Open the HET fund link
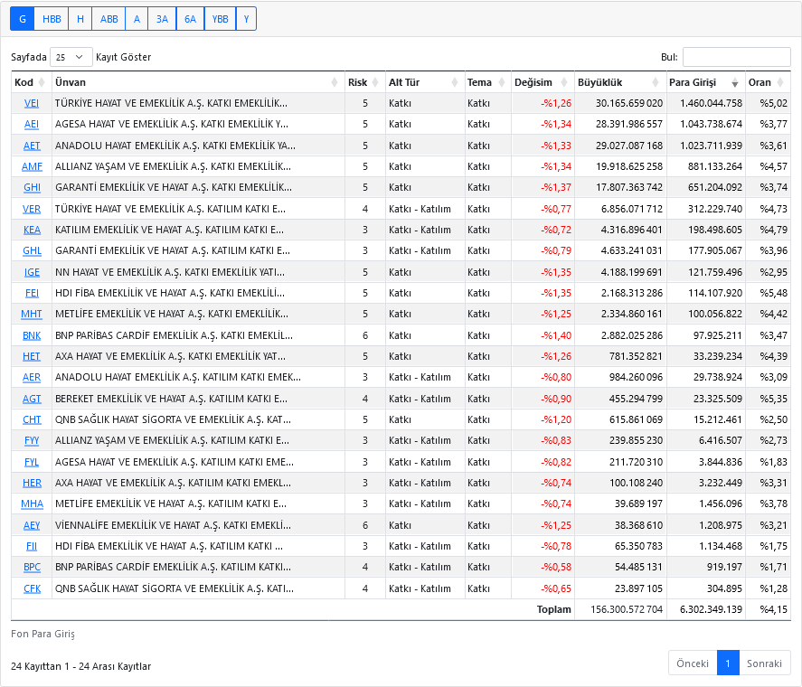 [x=32, y=357]
